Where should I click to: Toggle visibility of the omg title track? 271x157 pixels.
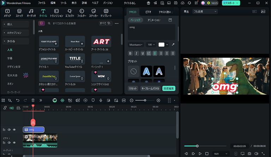click(x=14, y=130)
